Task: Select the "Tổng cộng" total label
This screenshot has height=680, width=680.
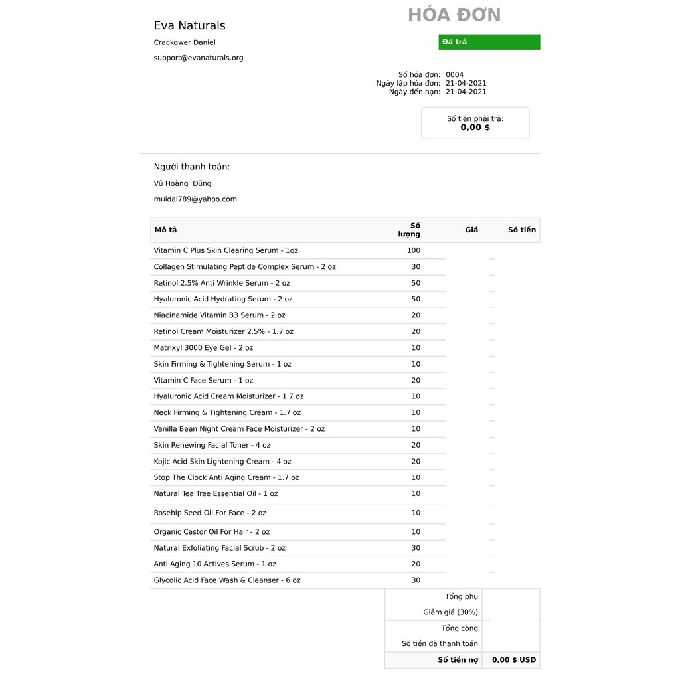Action: click(460, 628)
